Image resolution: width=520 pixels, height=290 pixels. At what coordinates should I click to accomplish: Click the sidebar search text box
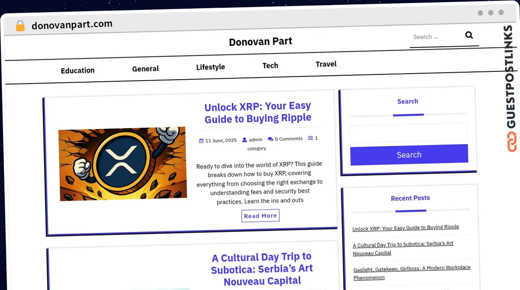409,133
